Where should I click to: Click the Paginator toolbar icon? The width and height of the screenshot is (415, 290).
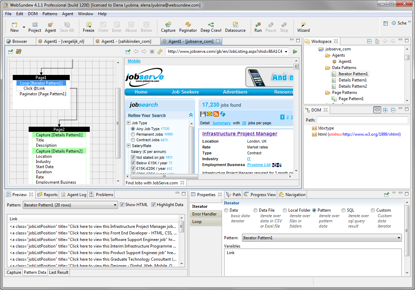[x=188, y=25]
